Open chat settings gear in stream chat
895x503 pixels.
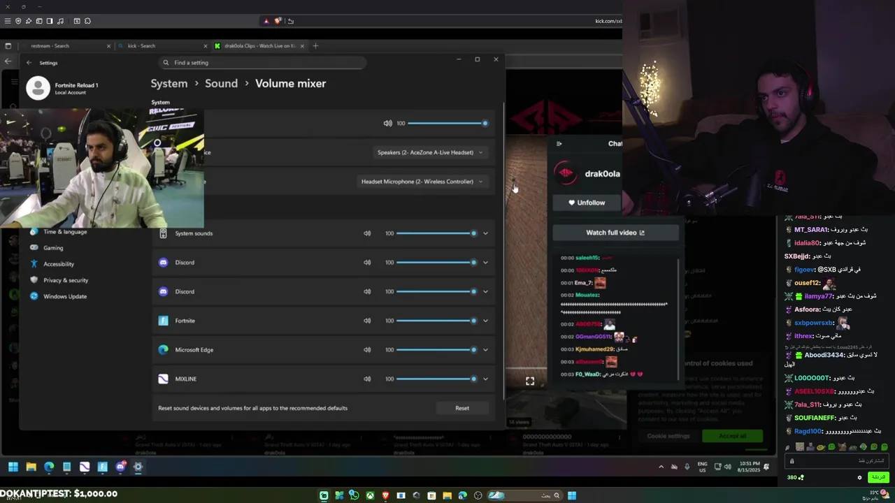[x=859, y=477]
